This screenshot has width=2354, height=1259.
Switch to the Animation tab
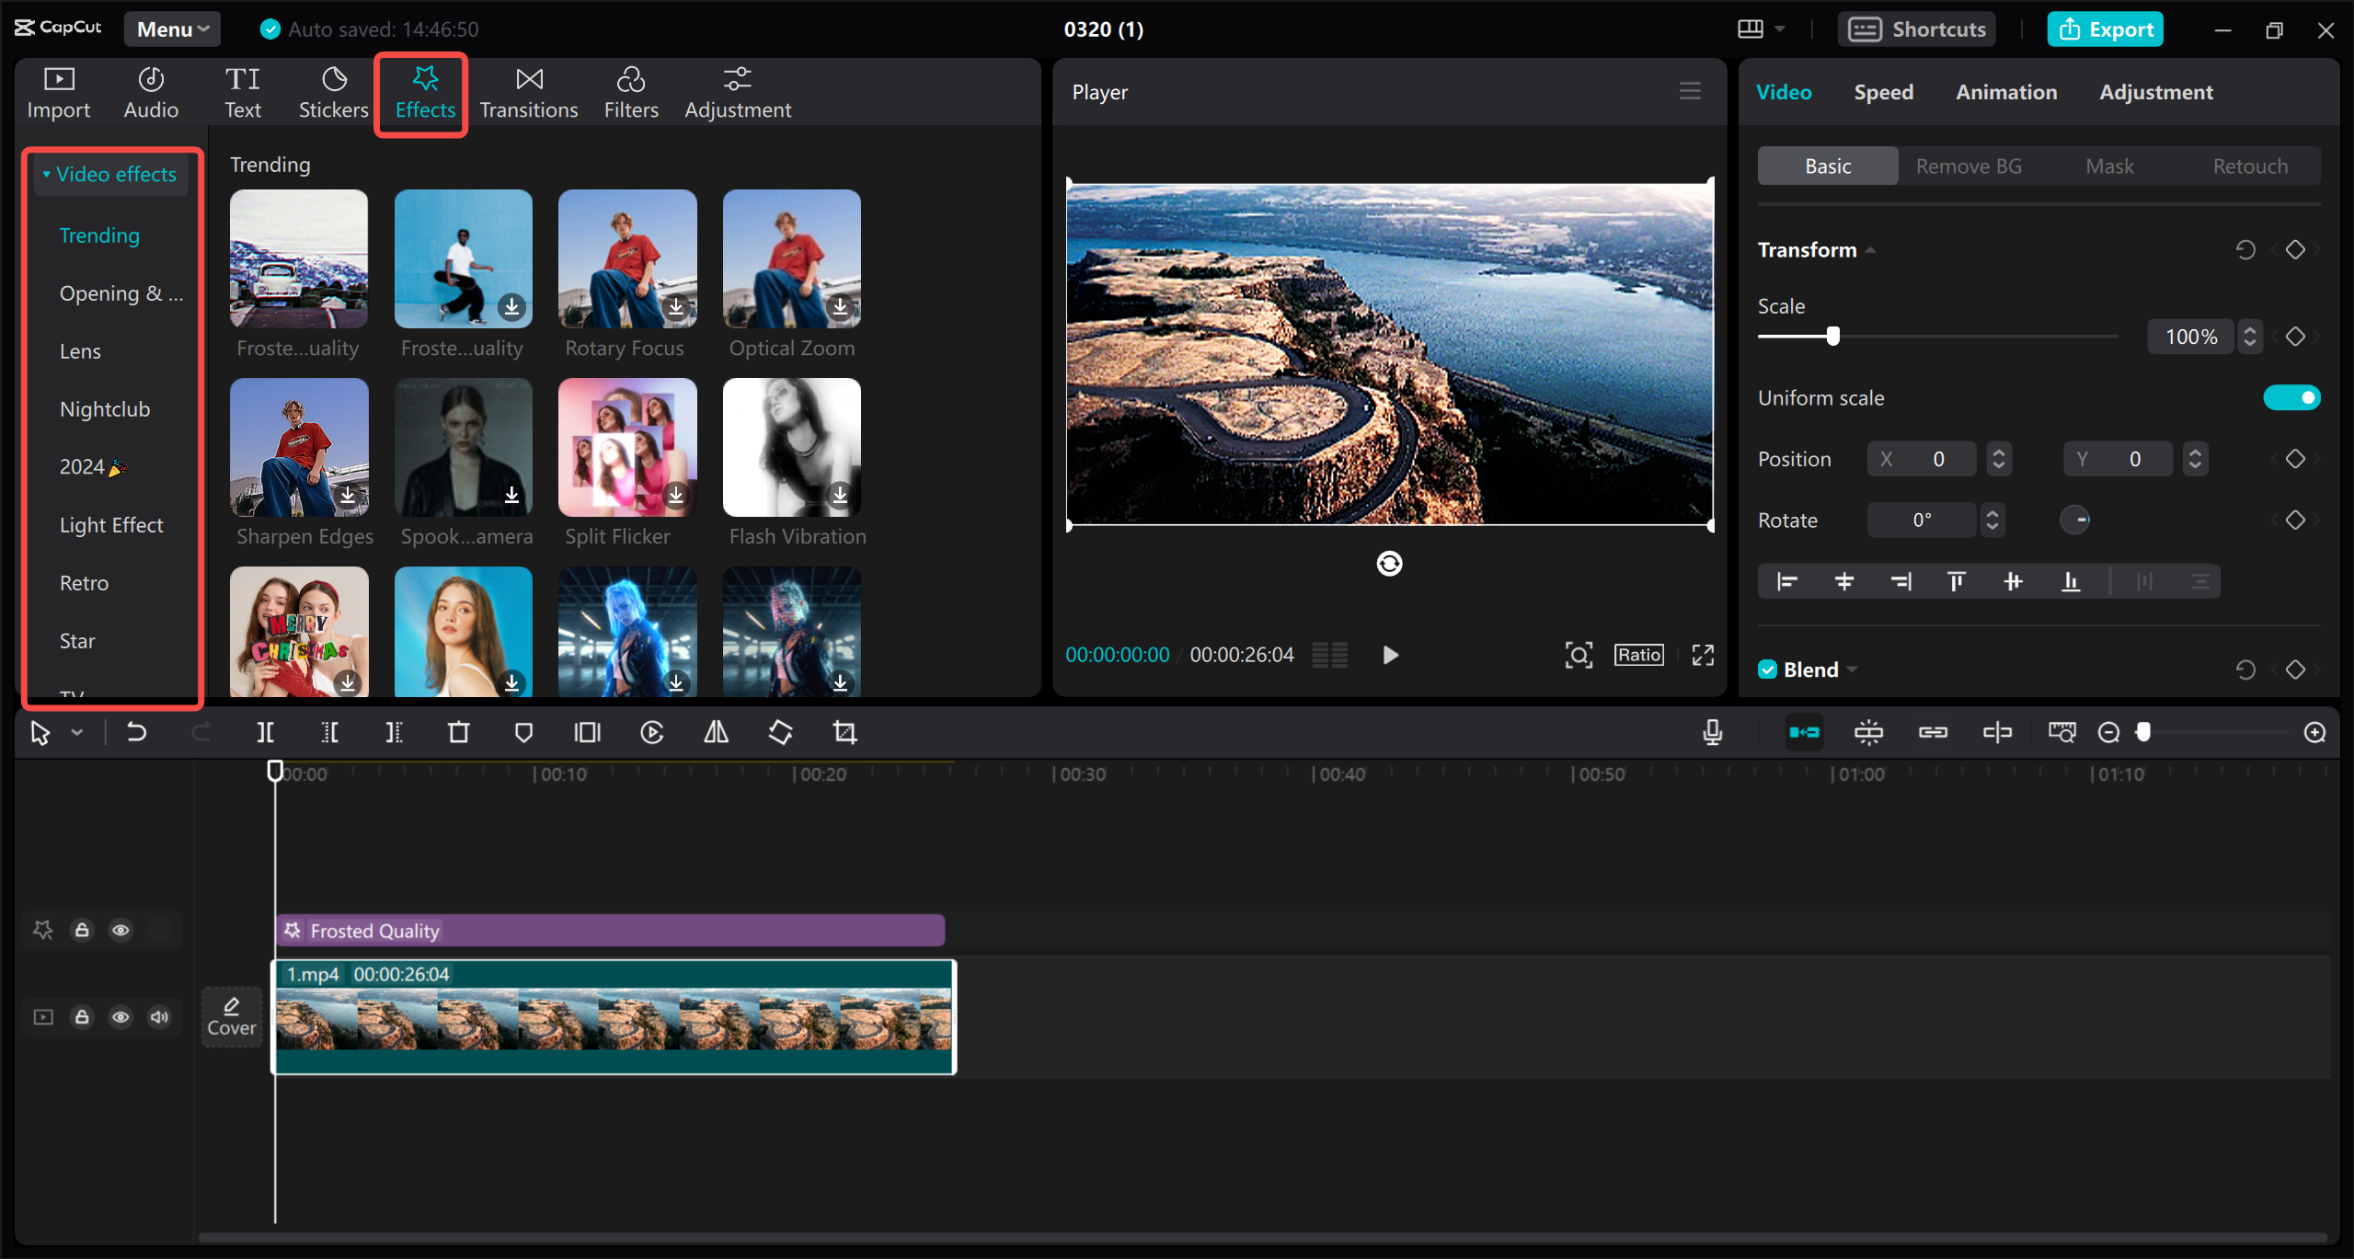click(2005, 92)
